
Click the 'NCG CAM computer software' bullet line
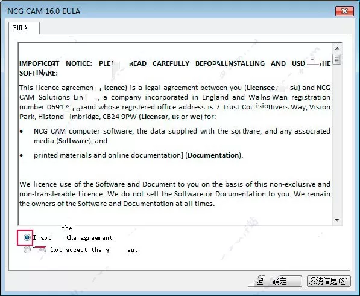click(182, 136)
